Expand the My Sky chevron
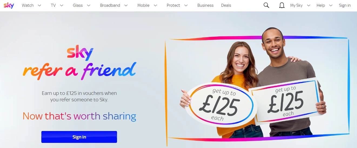The image size is (357, 148). click(x=309, y=5)
